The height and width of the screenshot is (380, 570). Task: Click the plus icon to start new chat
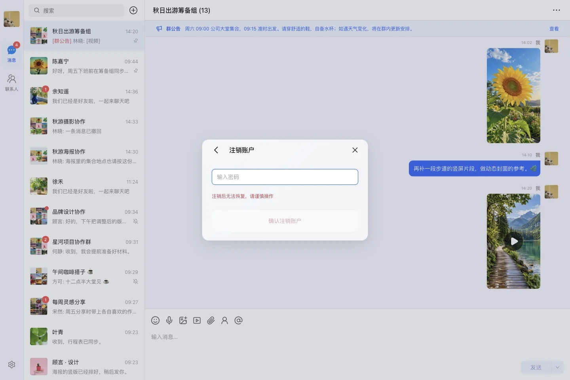point(133,10)
